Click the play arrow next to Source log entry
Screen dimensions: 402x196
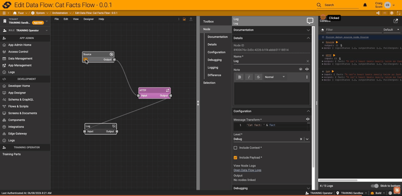pos(337,42)
